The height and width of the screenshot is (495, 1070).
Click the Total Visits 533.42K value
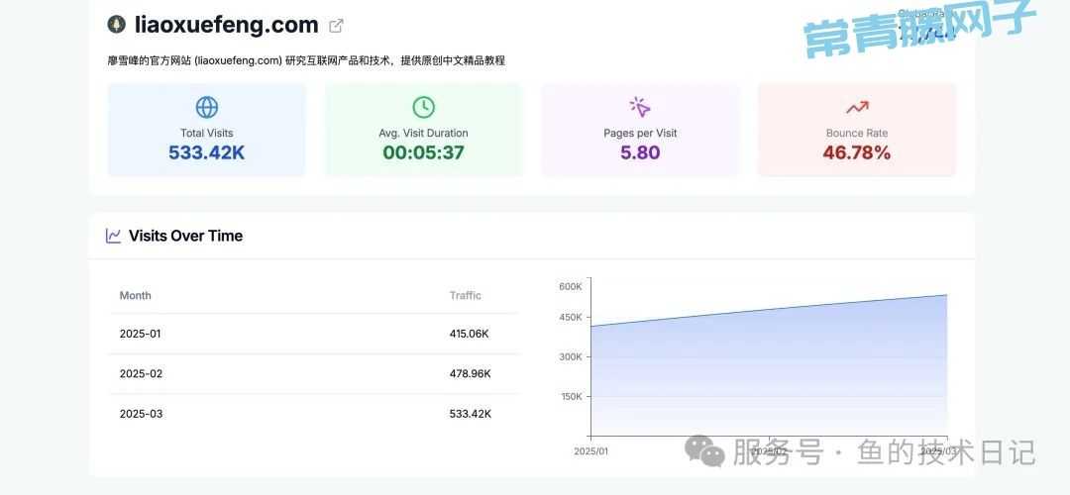207,152
